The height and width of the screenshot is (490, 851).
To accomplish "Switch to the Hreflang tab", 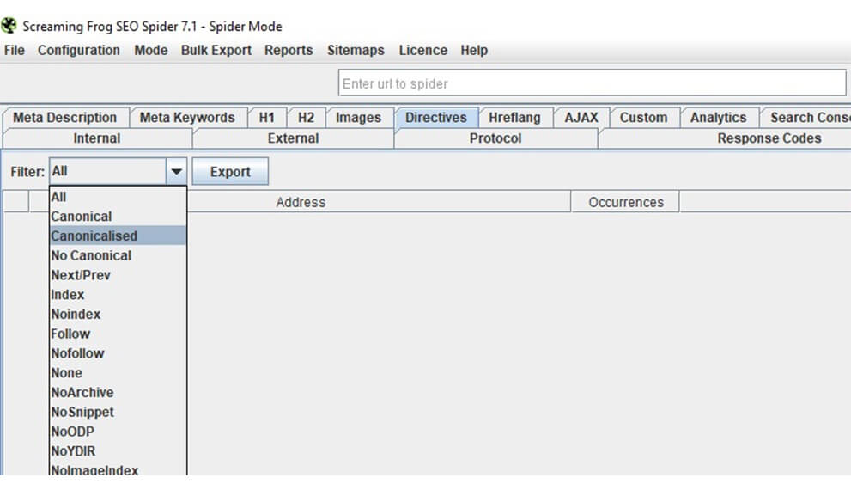I will click(514, 117).
